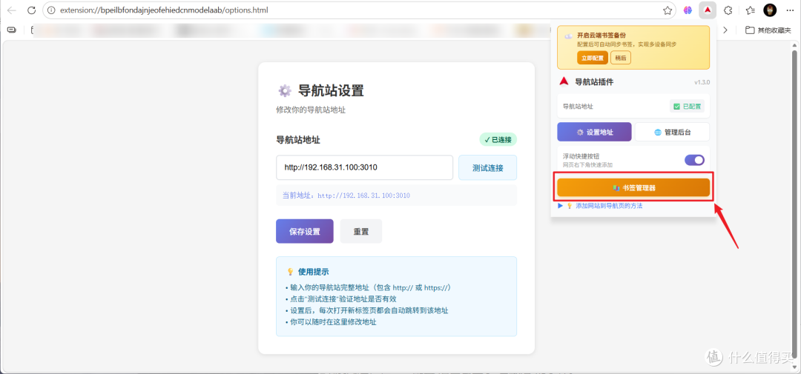The width and height of the screenshot is (801, 374).
Task: Show more bookmarks with the chevron arrow
Action: tap(725, 30)
